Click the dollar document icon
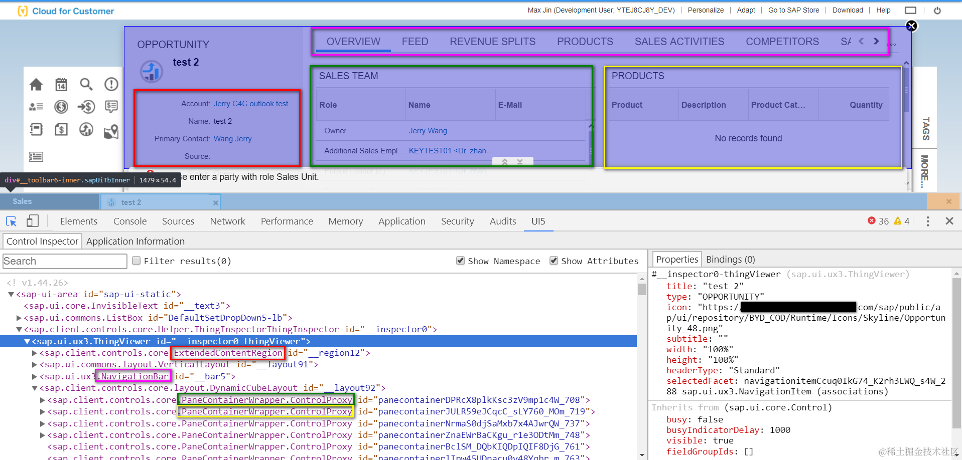Screen dimensions: 962x460 coord(61,130)
